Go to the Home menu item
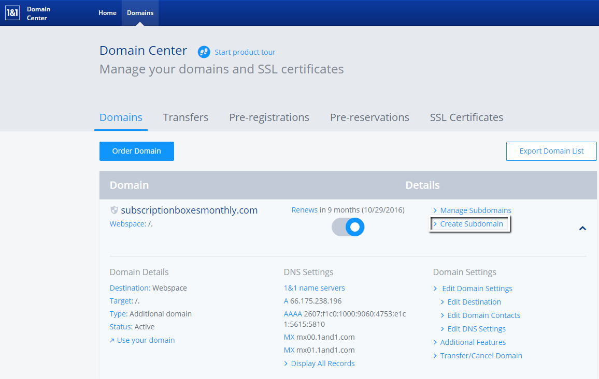The image size is (599, 379). coord(107,13)
